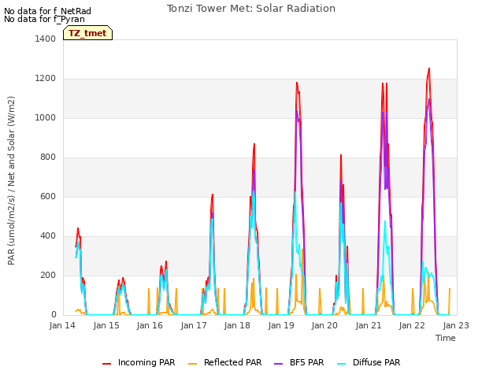Click the Jan 15 x-axis tick label
Viewport: 504px width, 378px height.
click(x=106, y=325)
